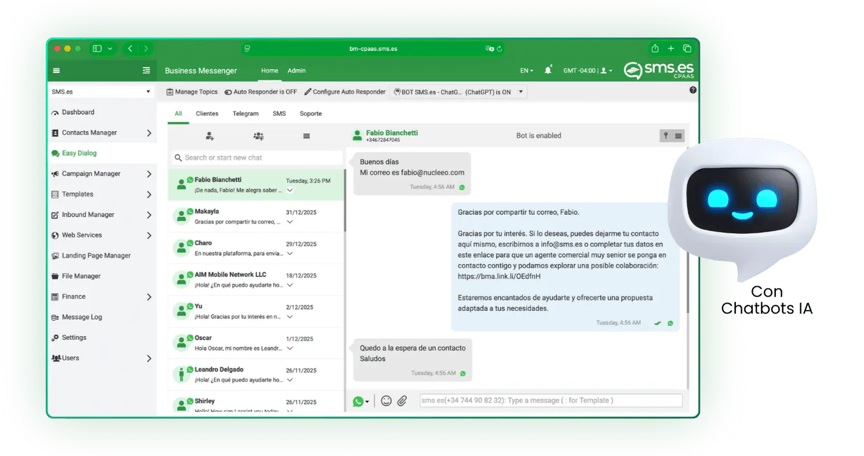Viewport: 864px width, 456px height.
Task: Click Configure Auto Responder
Action: click(x=345, y=92)
